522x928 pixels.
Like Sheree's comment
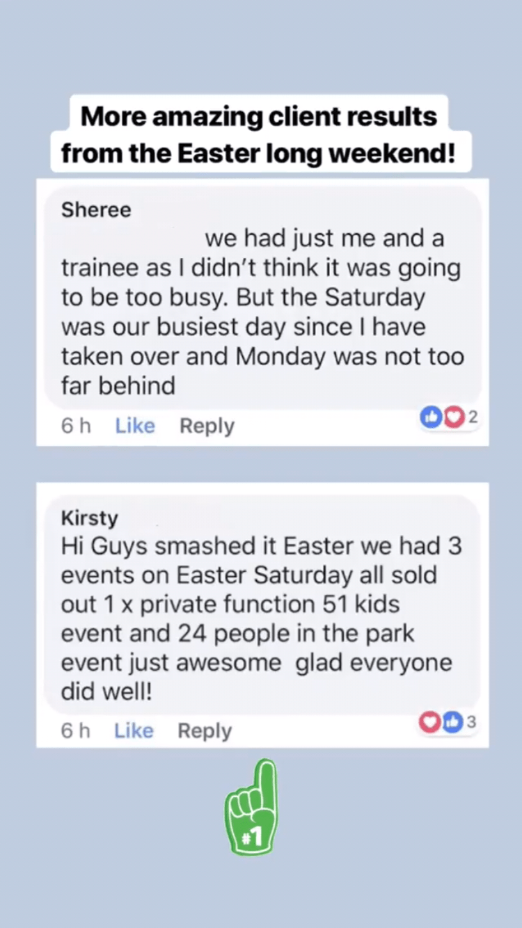(135, 426)
